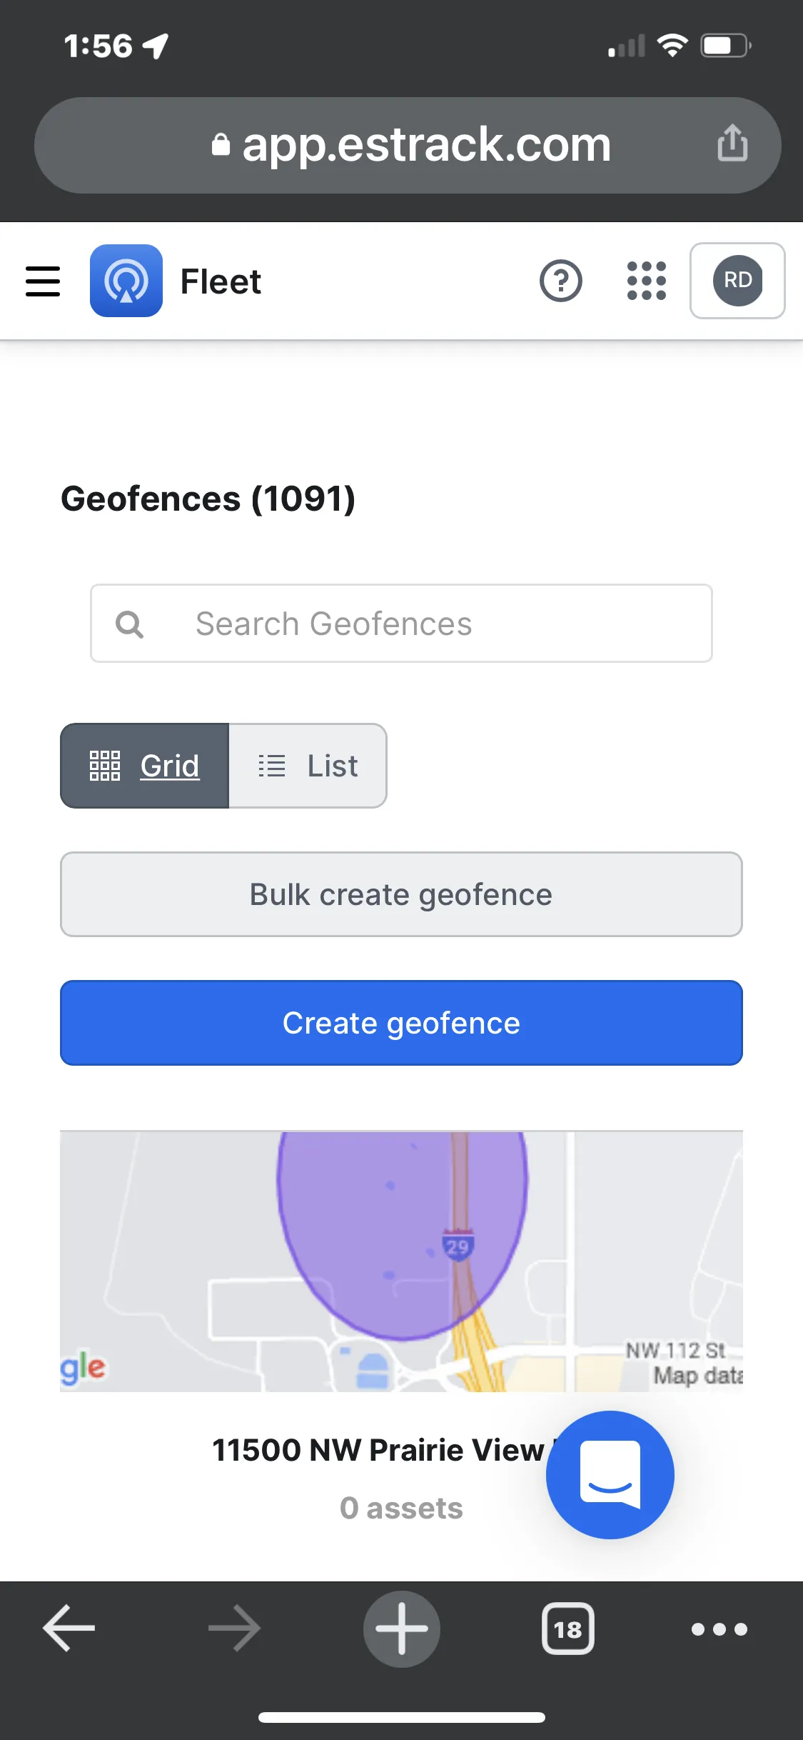This screenshot has height=1740, width=803.
Task: Toggle the List view layout icon
Action: [271, 766]
